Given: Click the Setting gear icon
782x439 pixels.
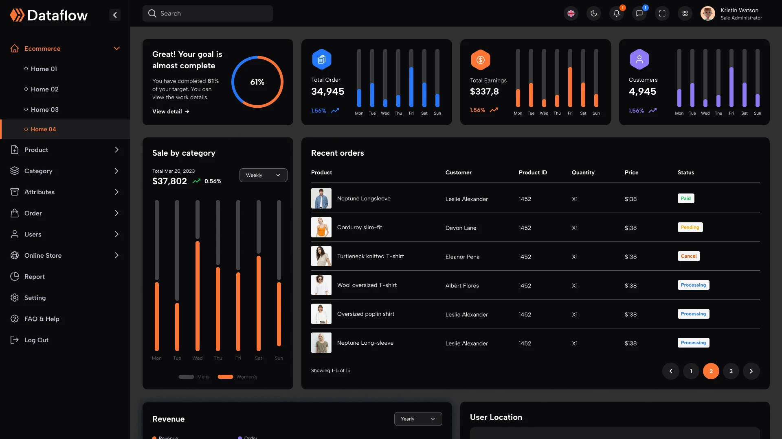Looking at the screenshot, I should click(x=15, y=298).
